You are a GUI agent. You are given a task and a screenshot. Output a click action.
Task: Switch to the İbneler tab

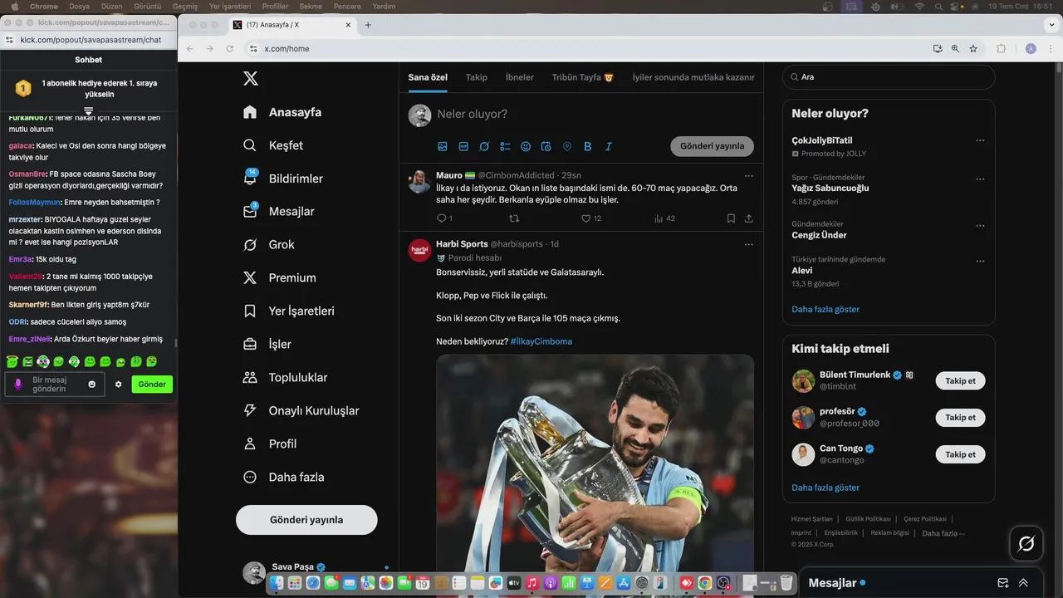pyautogui.click(x=520, y=77)
